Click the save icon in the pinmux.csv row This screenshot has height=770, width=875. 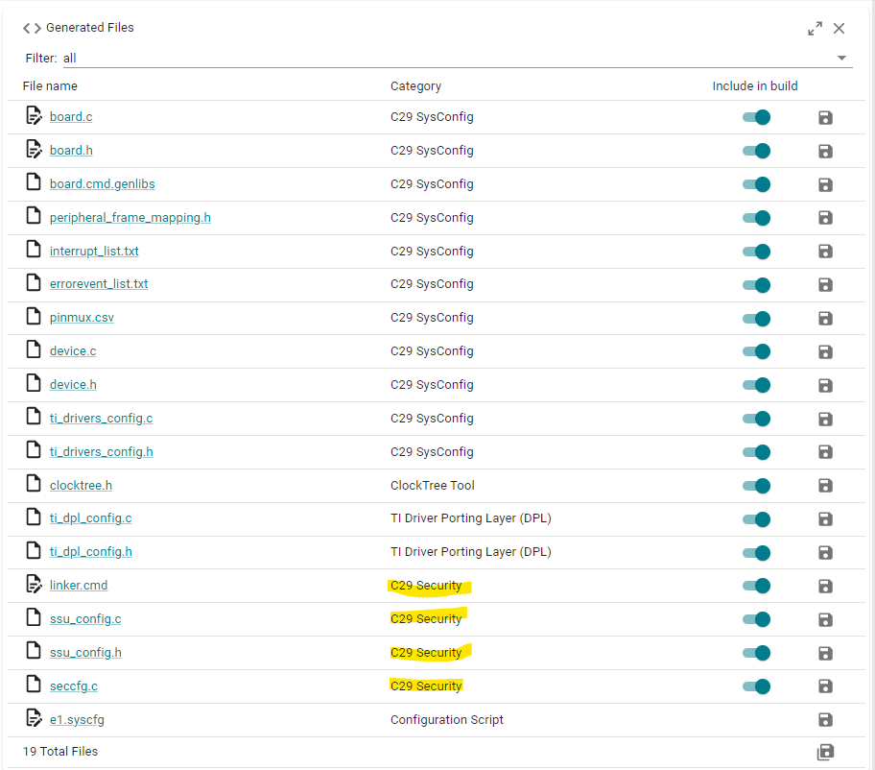[825, 319]
